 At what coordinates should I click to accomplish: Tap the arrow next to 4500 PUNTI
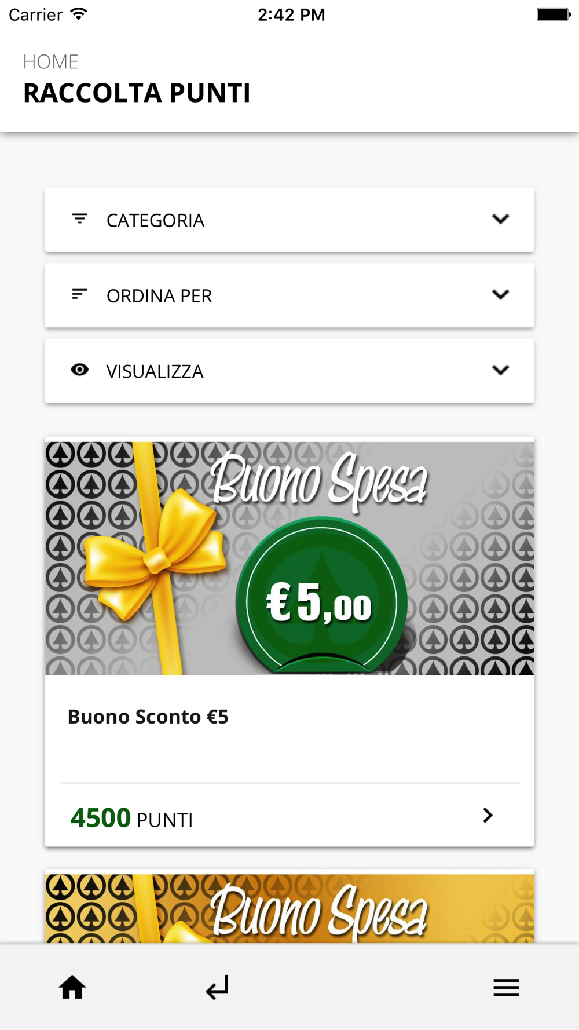[488, 815]
